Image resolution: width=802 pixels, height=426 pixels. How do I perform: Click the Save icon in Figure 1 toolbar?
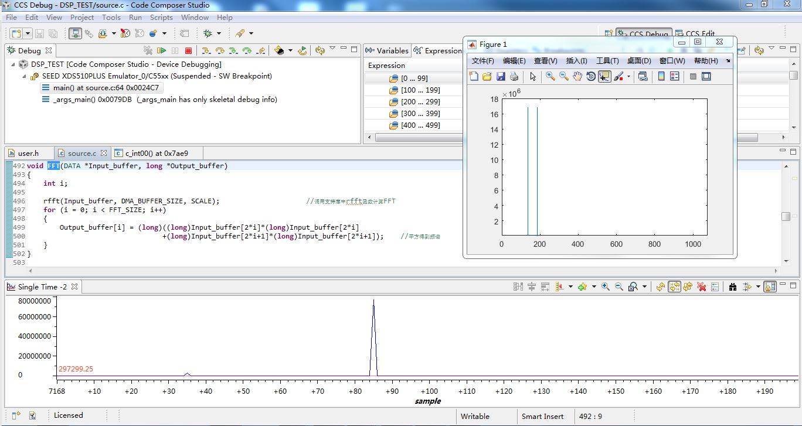501,76
